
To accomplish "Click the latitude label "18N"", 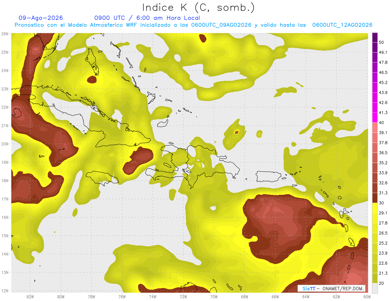I will 5,181.
